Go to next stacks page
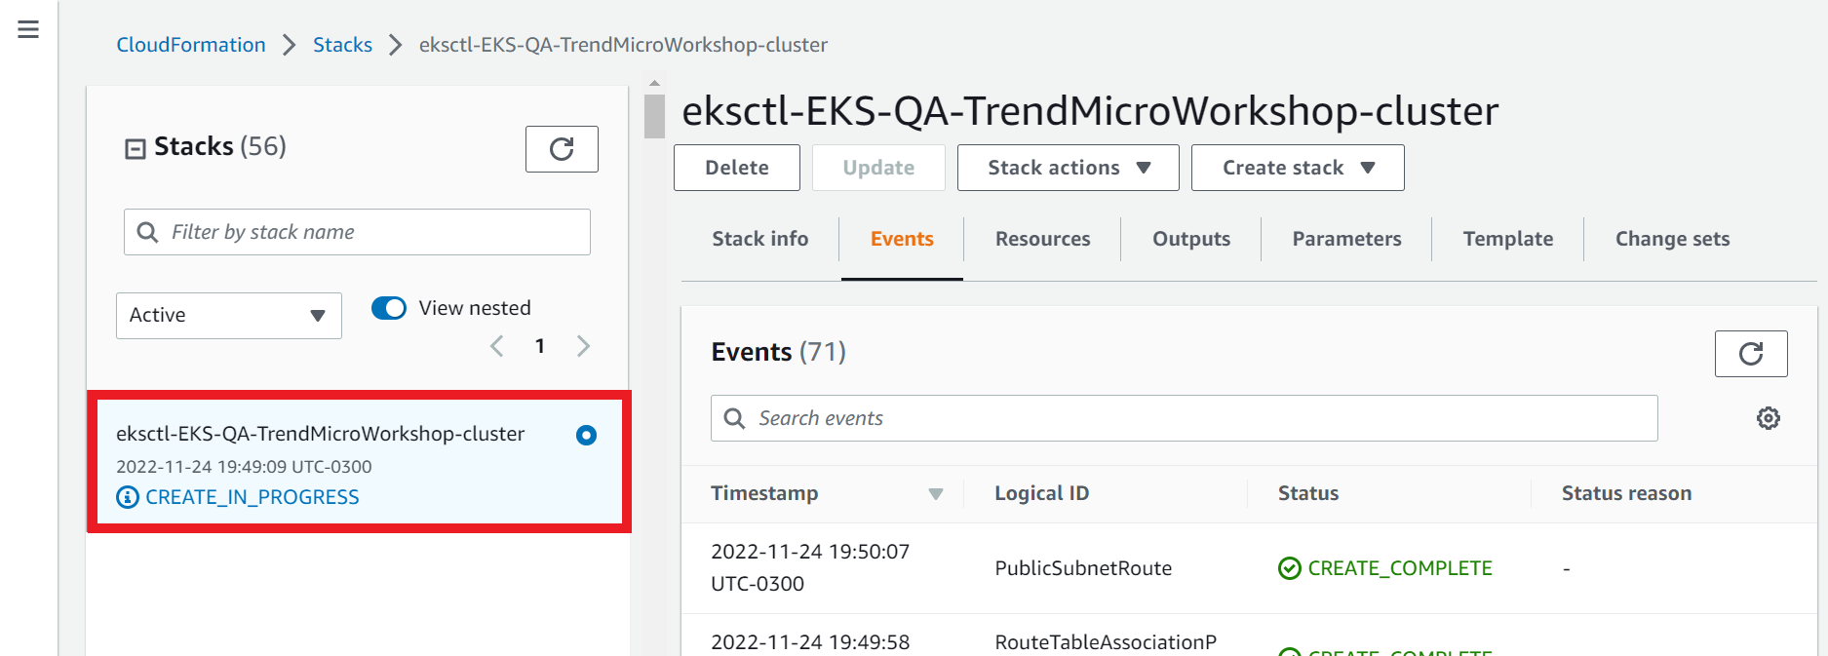The height and width of the screenshot is (656, 1828). (x=583, y=346)
